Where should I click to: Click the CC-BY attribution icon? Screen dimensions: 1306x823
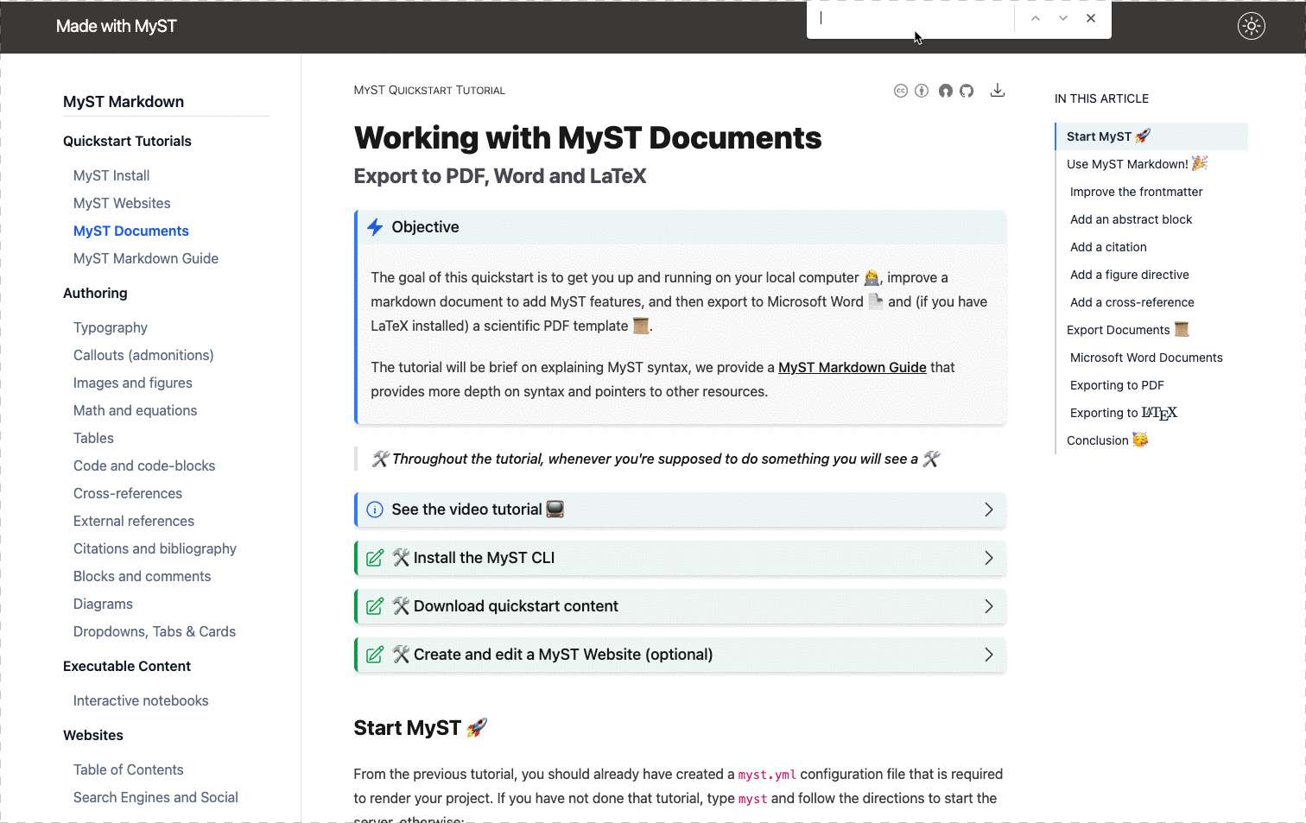click(922, 90)
